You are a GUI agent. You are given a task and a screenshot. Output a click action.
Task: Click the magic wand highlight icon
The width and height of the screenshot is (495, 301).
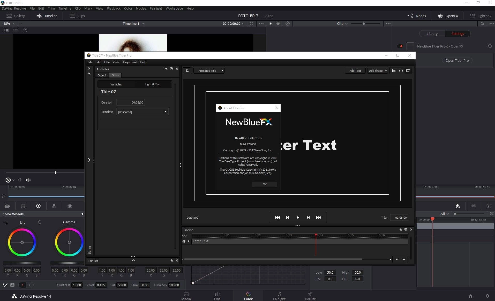click(25, 30)
